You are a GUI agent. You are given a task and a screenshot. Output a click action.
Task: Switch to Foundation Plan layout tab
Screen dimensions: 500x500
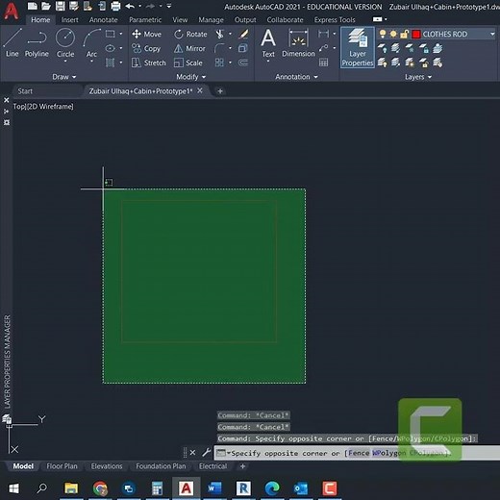(x=161, y=466)
